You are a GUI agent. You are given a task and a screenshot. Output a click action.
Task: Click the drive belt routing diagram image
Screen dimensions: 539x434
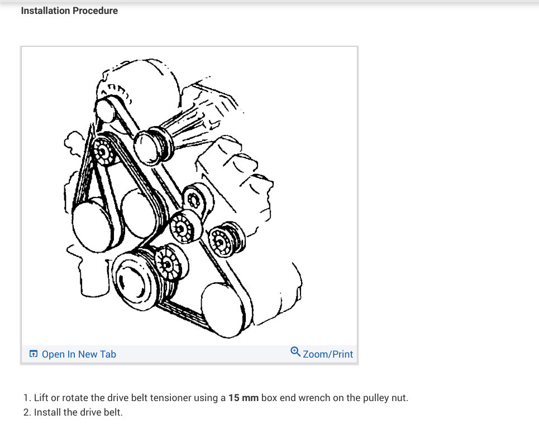(x=189, y=196)
